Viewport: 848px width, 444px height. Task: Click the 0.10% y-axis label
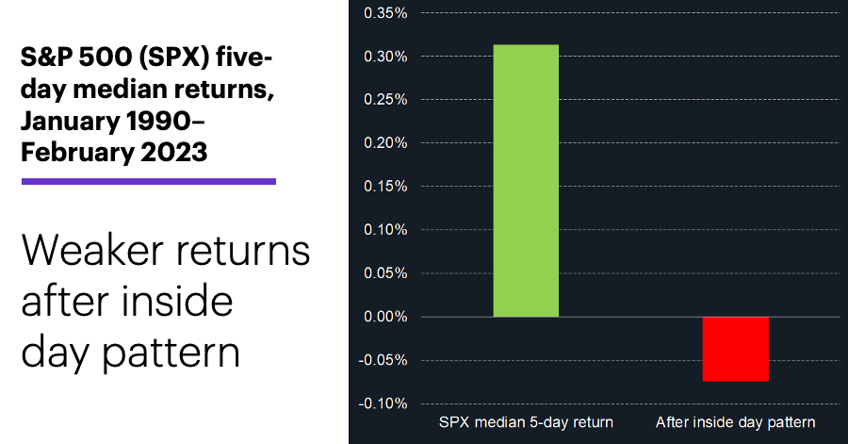point(385,230)
